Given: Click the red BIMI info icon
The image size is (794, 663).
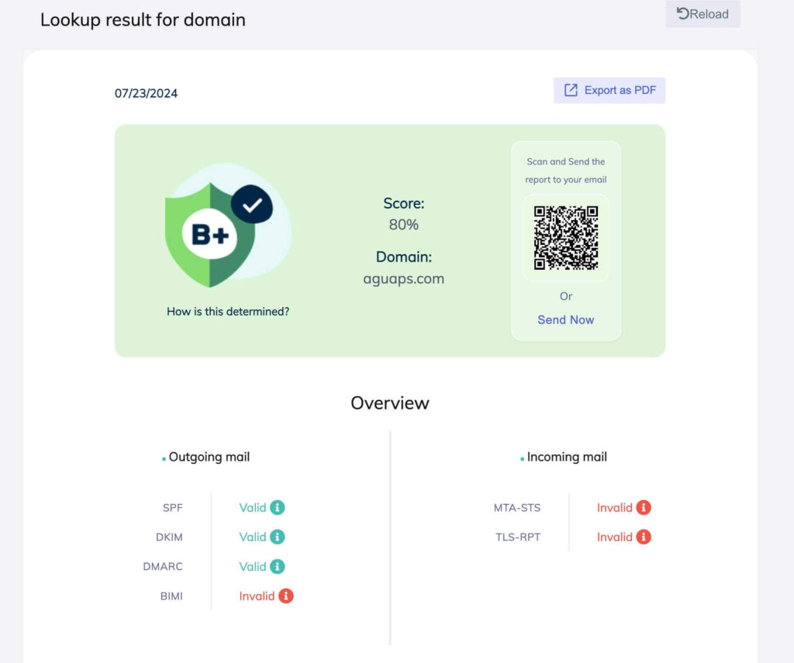Looking at the screenshot, I should click(x=286, y=596).
